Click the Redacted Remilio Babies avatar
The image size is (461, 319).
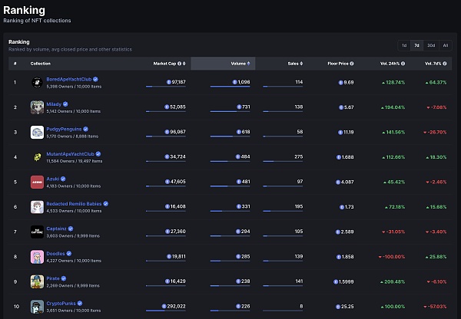(x=37, y=207)
